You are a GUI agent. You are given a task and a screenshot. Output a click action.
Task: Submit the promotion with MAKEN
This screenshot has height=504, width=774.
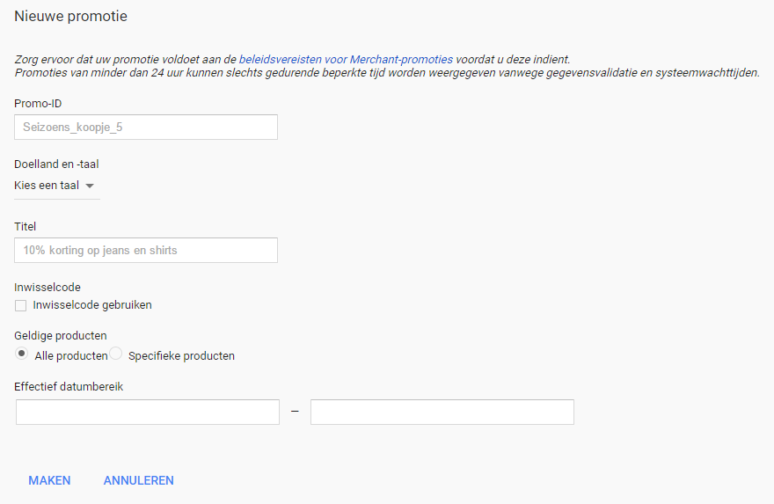(x=49, y=480)
